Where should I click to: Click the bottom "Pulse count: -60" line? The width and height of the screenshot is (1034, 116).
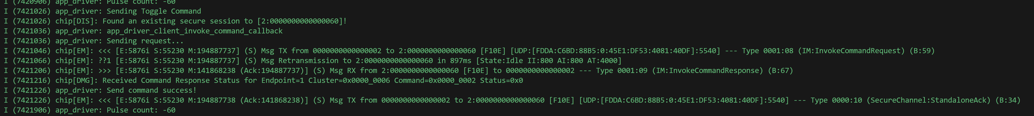pyautogui.click(x=141, y=110)
